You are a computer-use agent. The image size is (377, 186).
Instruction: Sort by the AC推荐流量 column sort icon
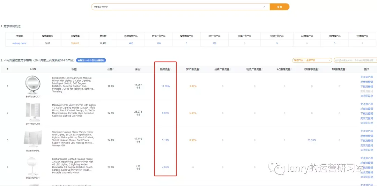291,69
